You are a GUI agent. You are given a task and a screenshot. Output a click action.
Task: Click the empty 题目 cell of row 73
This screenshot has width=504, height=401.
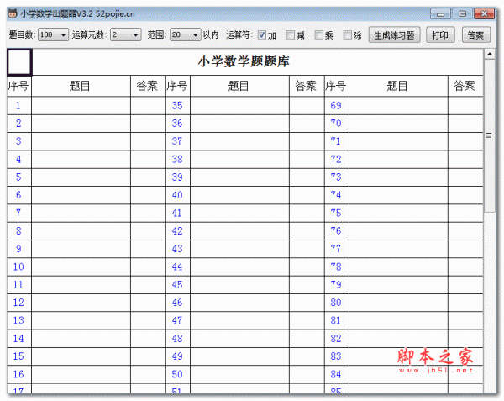click(398, 177)
